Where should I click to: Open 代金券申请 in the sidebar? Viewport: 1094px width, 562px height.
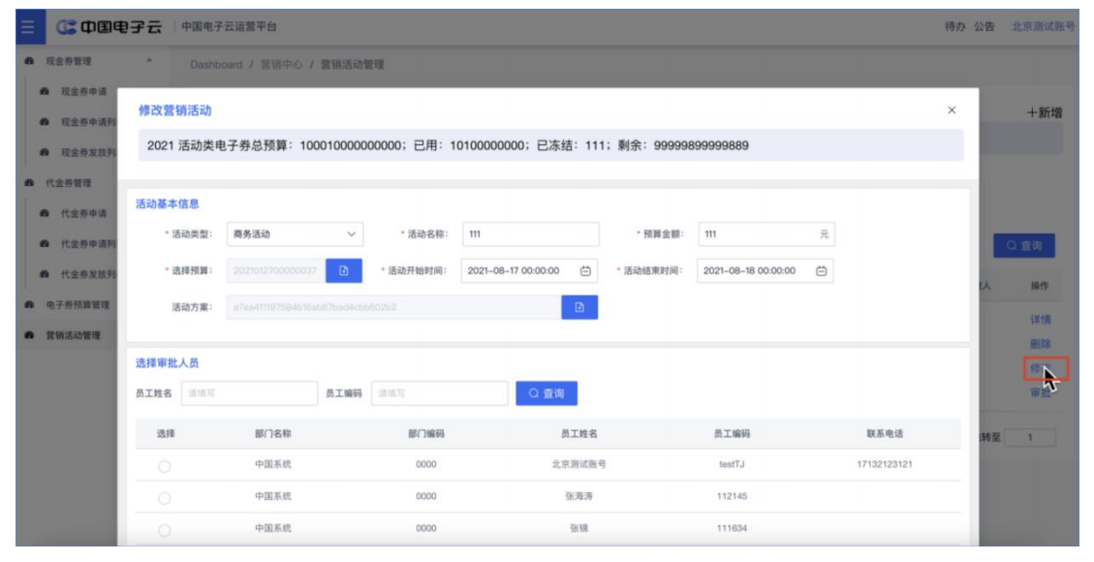[x=83, y=213]
